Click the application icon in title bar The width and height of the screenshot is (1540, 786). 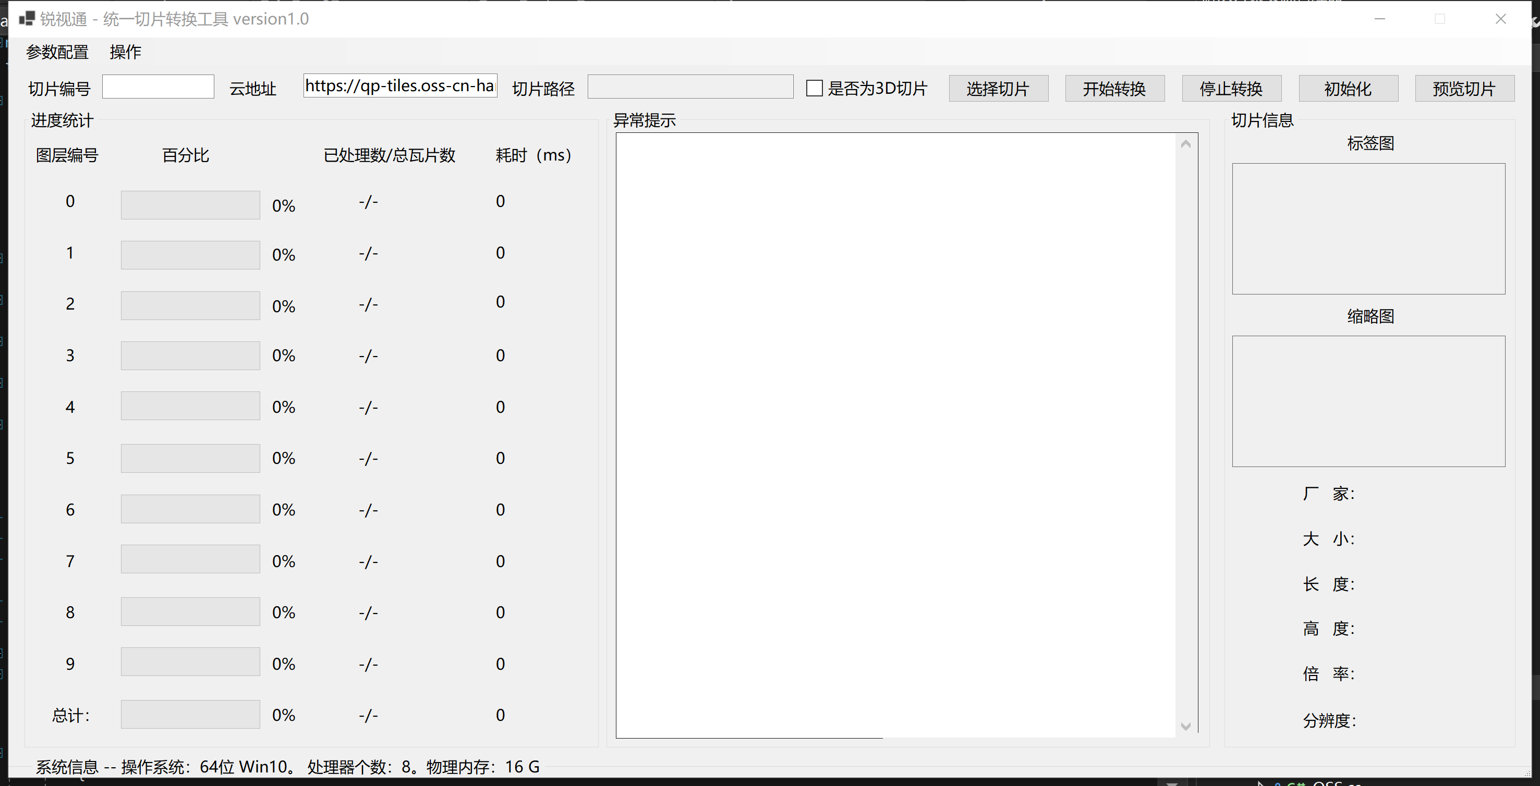click(x=27, y=19)
